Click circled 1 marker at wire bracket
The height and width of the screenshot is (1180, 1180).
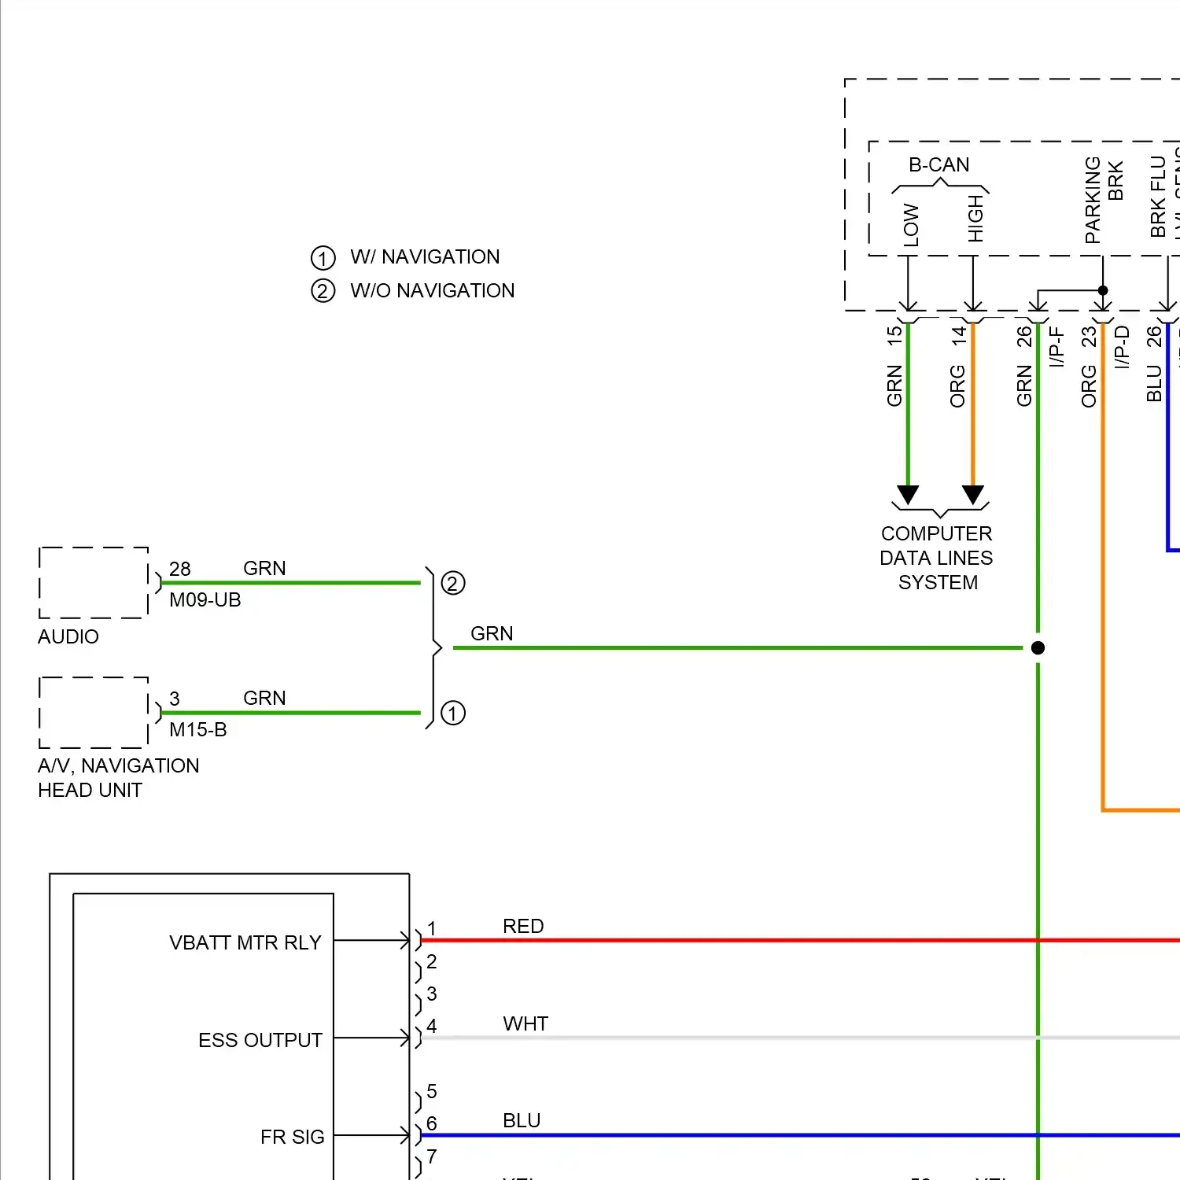[x=453, y=714]
